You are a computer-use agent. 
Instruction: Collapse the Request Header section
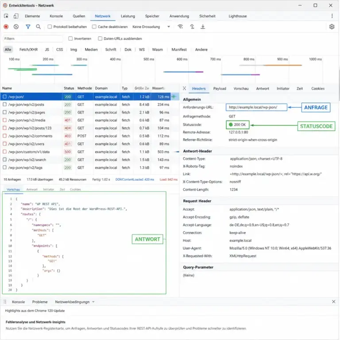[197, 201]
